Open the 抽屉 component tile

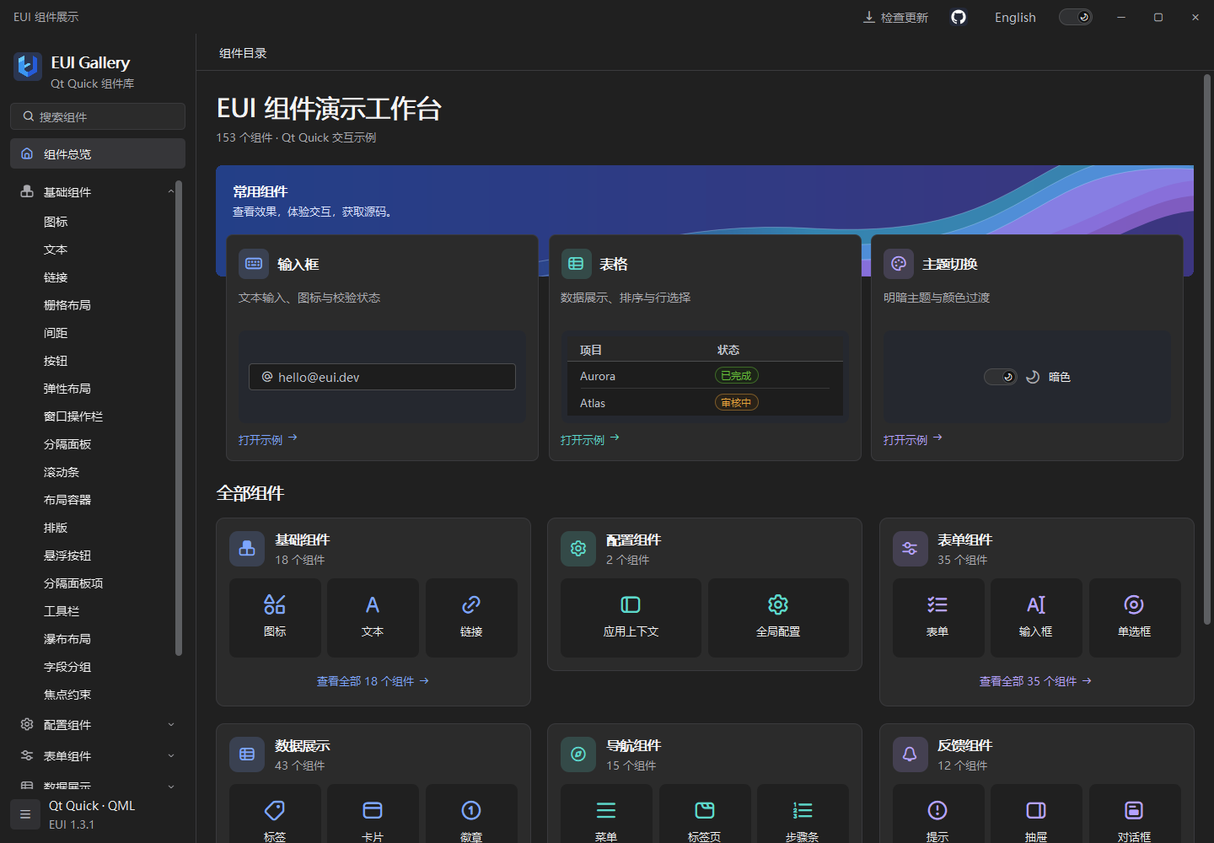click(x=1036, y=814)
